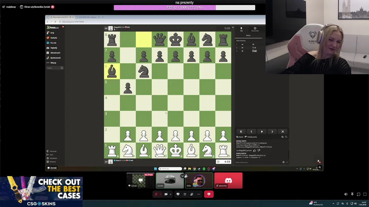This screenshot has height=207, width=369.
Task: Open more call options
Action: pos(199,194)
